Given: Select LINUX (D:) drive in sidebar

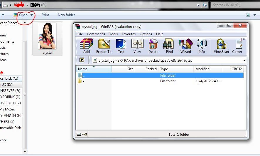Looking at the screenshot, I should point(6,85).
